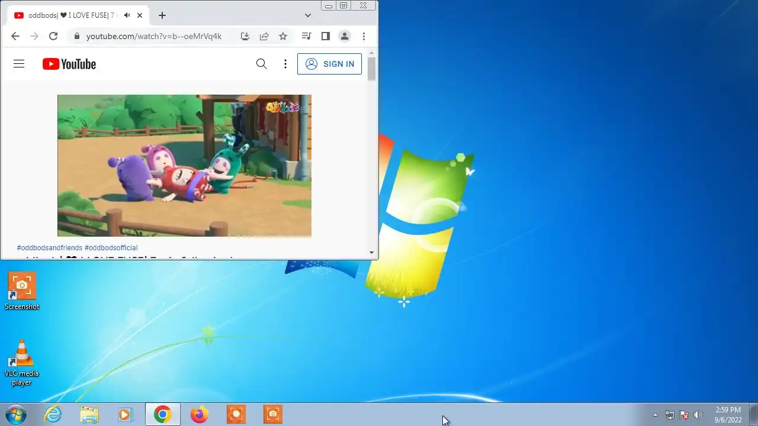Launch Internet Explorer from the taskbar
This screenshot has height=426, width=758.
coord(53,414)
